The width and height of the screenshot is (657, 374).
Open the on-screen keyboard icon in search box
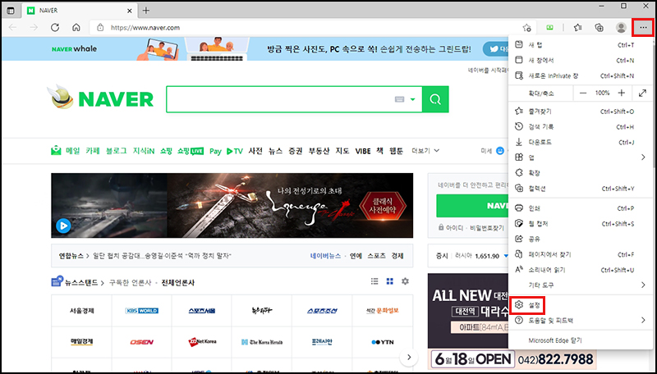pos(399,99)
